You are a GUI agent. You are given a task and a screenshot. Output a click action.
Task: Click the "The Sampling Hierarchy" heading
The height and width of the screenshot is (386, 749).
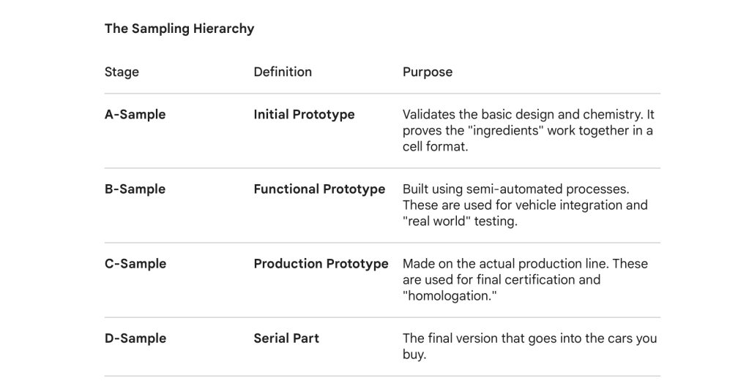179,29
